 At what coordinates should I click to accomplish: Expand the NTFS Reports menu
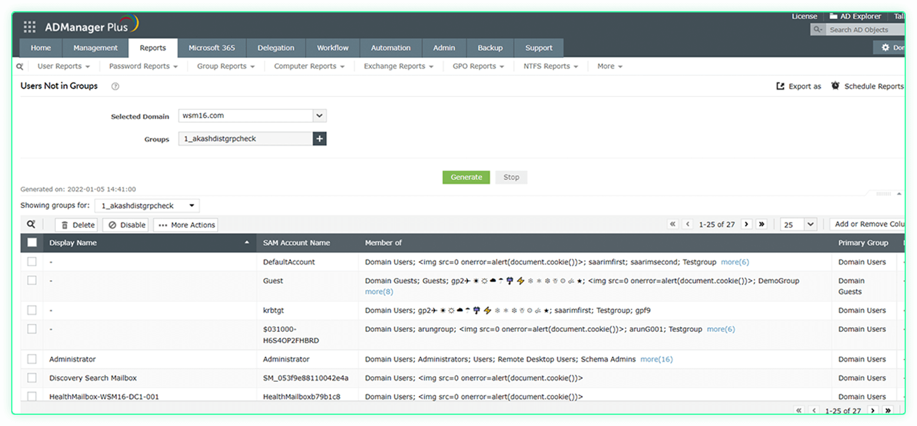point(551,66)
